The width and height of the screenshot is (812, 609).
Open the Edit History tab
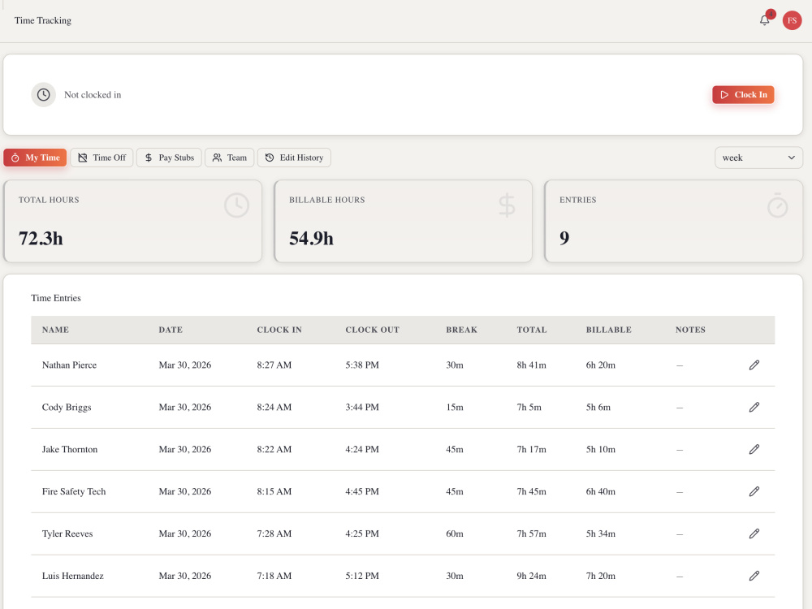(x=294, y=158)
